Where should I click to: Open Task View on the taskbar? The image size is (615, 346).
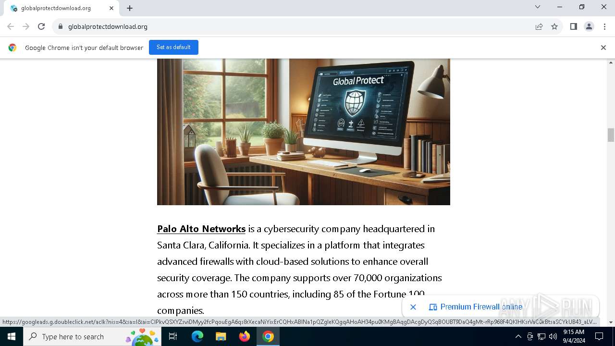173,336
